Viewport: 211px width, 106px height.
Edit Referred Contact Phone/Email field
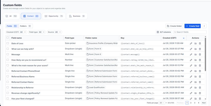[x=191, y=71]
